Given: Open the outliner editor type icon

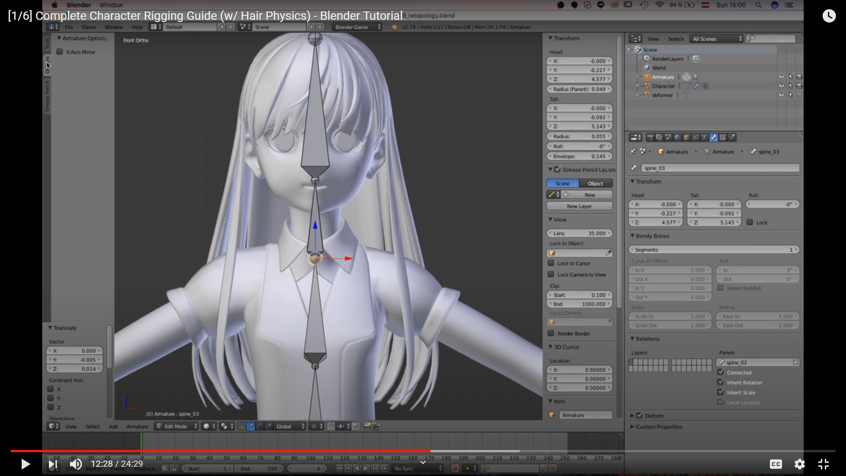Looking at the screenshot, I should (x=635, y=39).
